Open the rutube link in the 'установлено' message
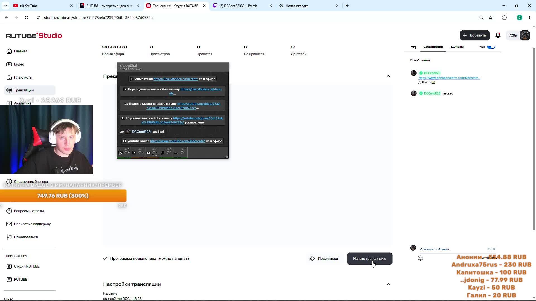This screenshot has width=536, height=301. (x=182, y=120)
